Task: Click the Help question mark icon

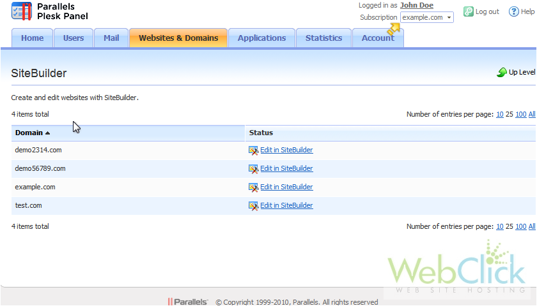Action: click(x=513, y=11)
